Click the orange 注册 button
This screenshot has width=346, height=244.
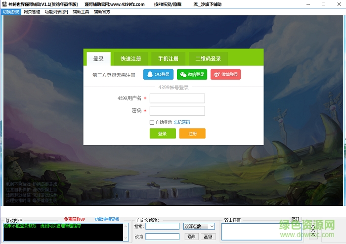(x=192, y=134)
